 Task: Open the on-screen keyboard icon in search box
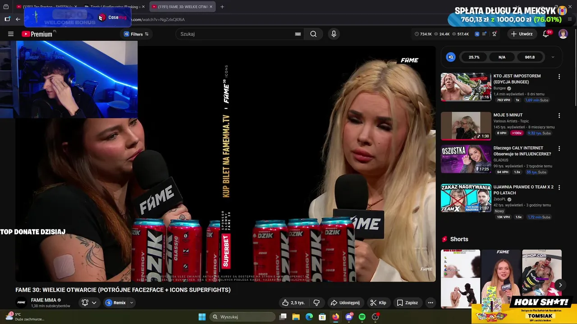tap(298, 34)
